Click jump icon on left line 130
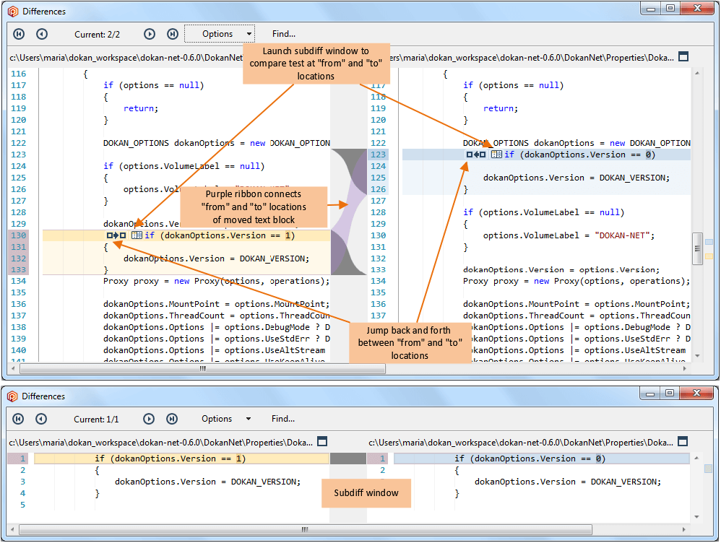 pyautogui.click(x=116, y=235)
